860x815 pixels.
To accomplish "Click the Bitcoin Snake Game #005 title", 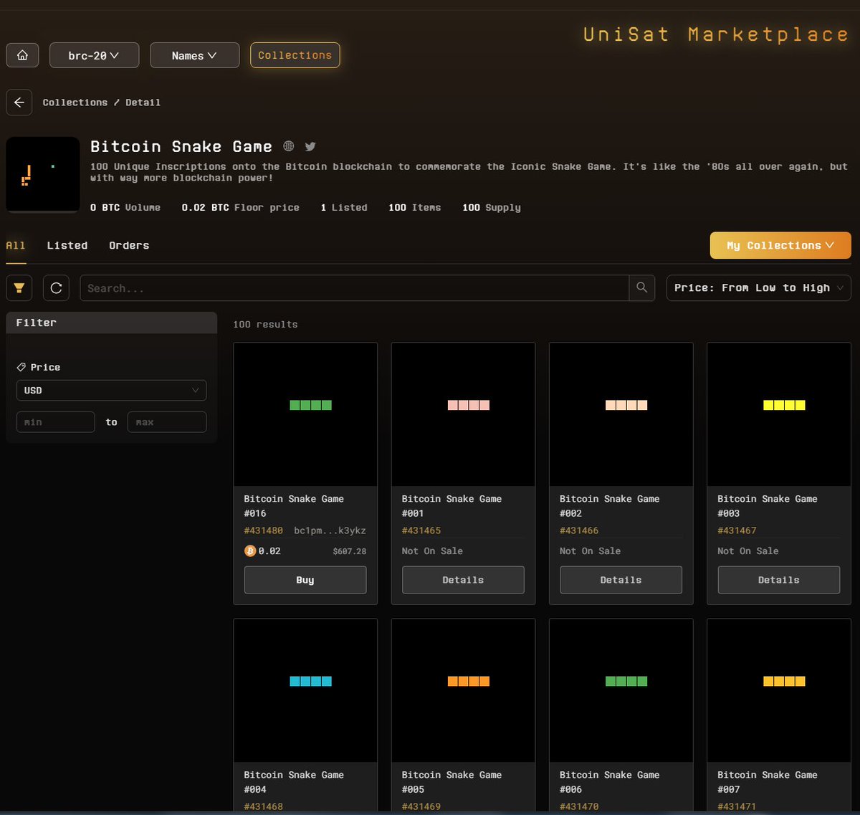I will pyautogui.click(x=451, y=782).
